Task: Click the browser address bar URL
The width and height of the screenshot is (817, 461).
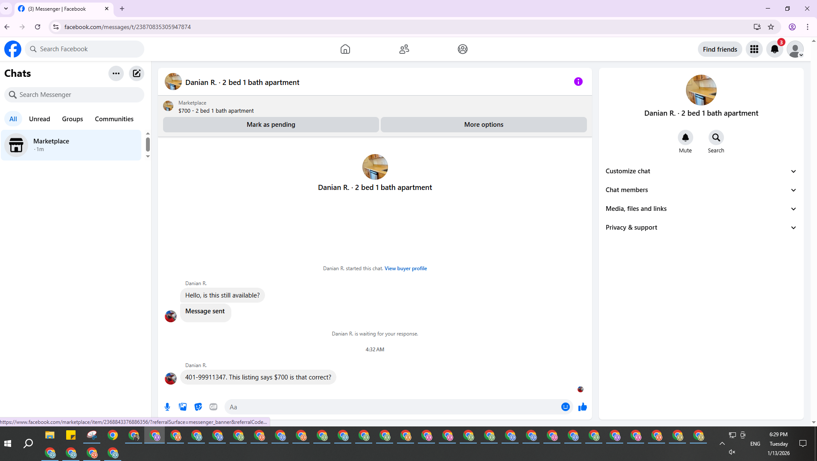Action: click(x=128, y=27)
